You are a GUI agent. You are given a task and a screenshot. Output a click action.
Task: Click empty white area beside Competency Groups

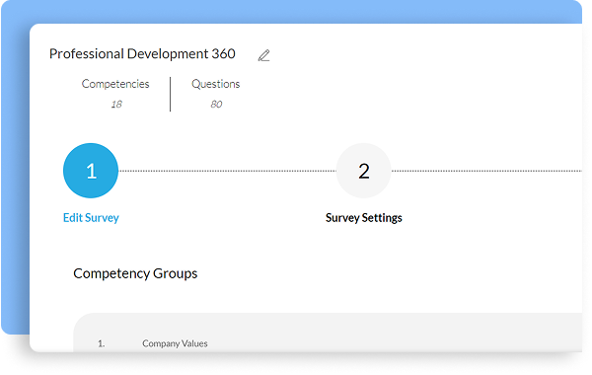378,273
